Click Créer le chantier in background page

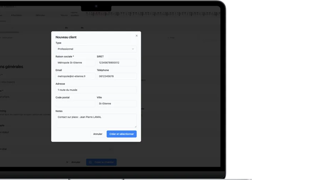[x=101, y=162]
